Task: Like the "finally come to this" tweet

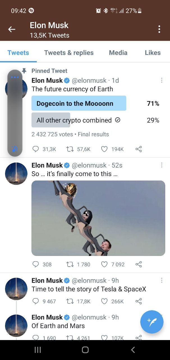Action: point(104,264)
